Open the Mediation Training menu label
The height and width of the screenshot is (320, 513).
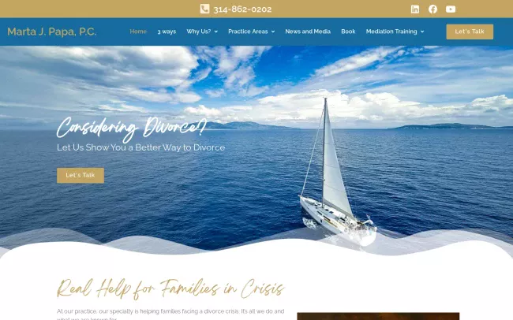pos(391,32)
